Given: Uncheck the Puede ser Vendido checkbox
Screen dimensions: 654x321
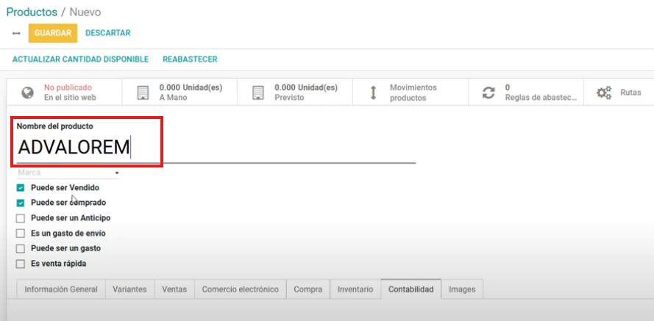Looking at the screenshot, I should pos(21,188).
